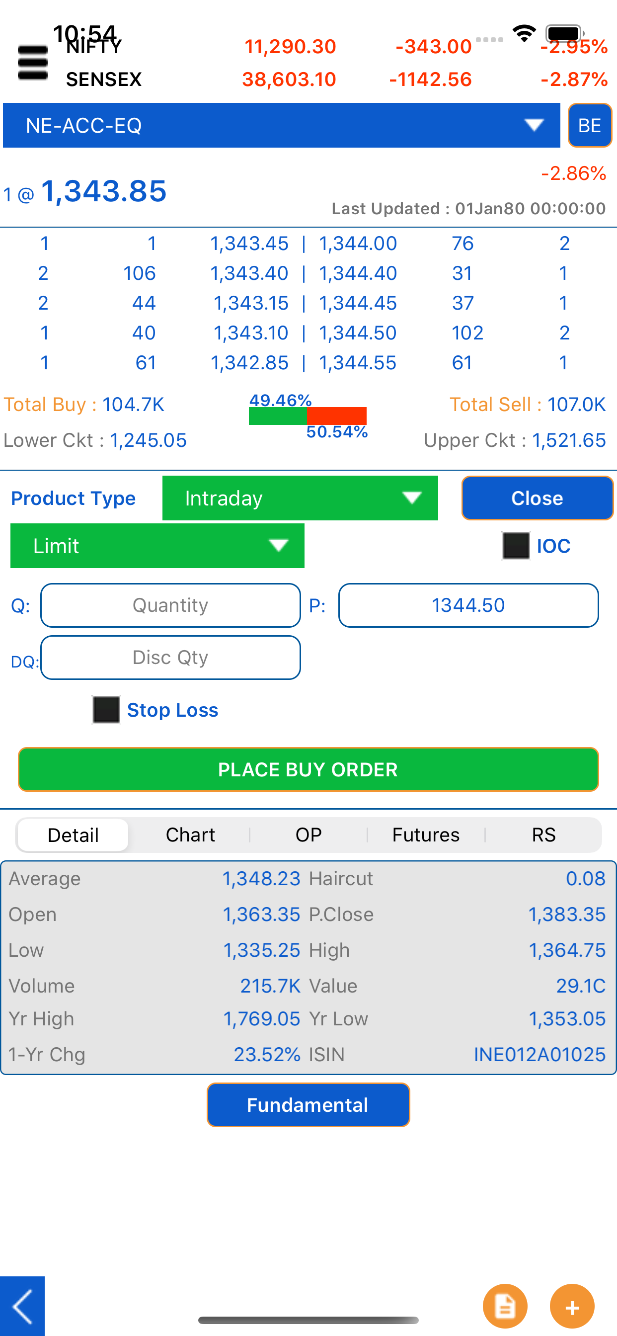The height and width of the screenshot is (1336, 617).
Task: Tap P.Close value 1,383.35
Action: pos(567,915)
